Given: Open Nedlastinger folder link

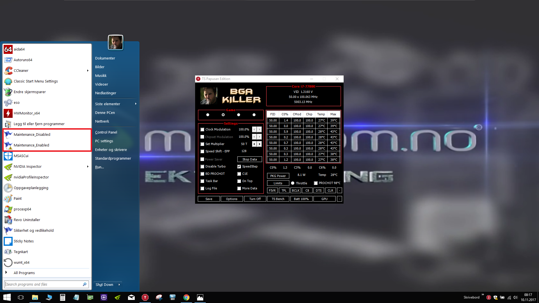Looking at the screenshot, I should pyautogui.click(x=106, y=93).
